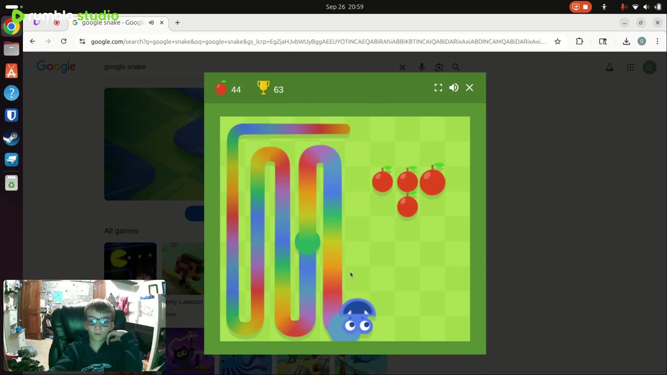Open Google account avatar
Screen dimensions: 667x375
click(649, 67)
